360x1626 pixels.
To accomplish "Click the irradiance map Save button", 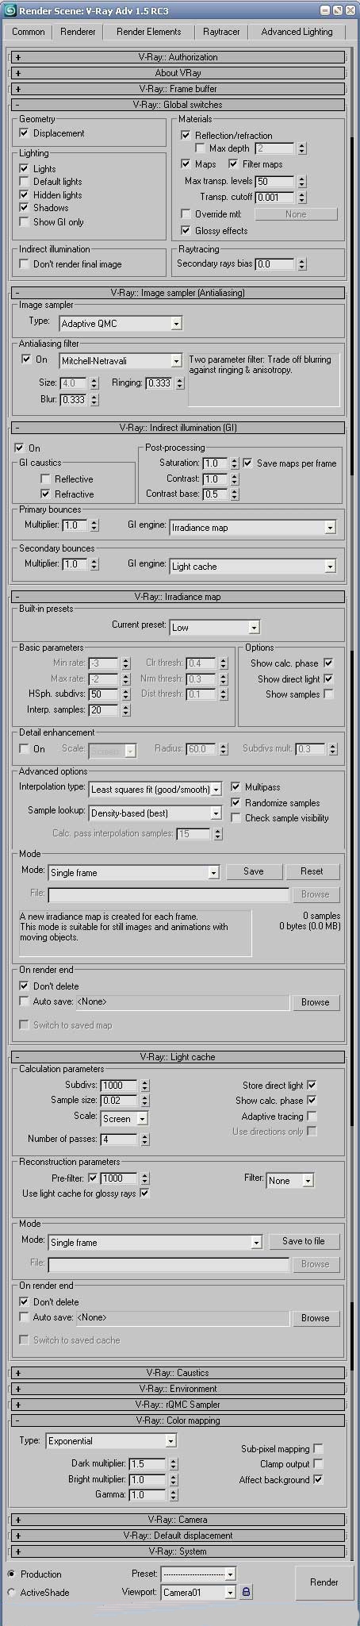I will (253, 871).
